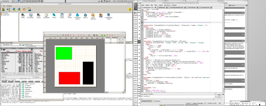
Task: Open the Роли icon
Action: pyautogui.click(x=101, y=16)
